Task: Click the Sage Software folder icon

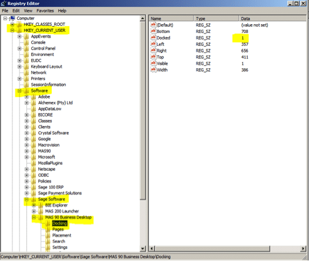Action: click(34, 199)
